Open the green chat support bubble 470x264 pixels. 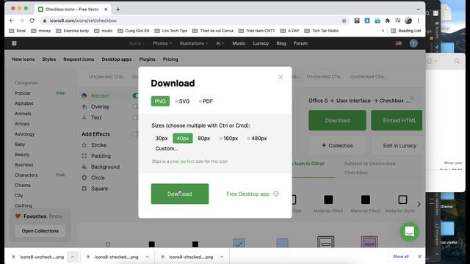pyautogui.click(x=410, y=232)
